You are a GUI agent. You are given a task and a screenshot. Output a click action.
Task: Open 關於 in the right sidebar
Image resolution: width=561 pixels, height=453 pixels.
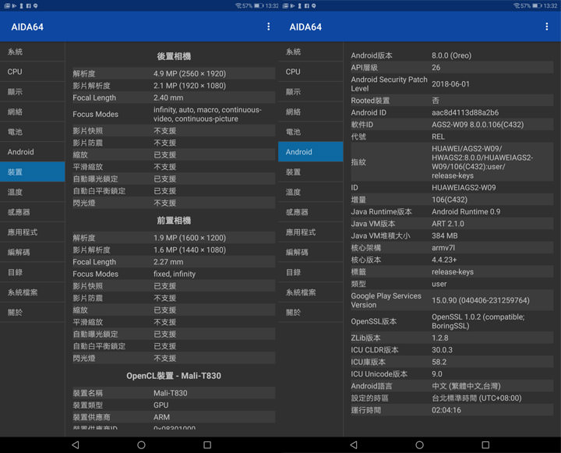coord(310,313)
